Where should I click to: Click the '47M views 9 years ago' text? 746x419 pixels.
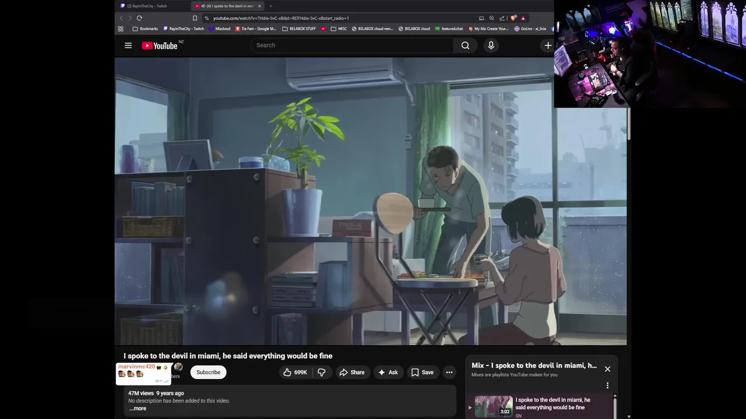(156, 393)
